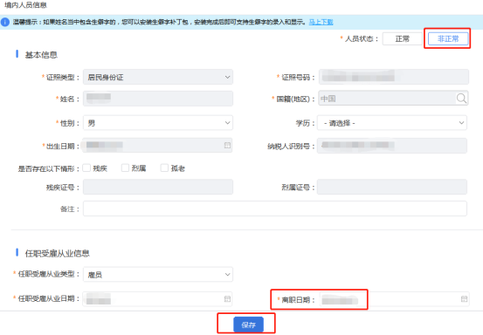Click the 基本信息 section heading

[x=41, y=55]
